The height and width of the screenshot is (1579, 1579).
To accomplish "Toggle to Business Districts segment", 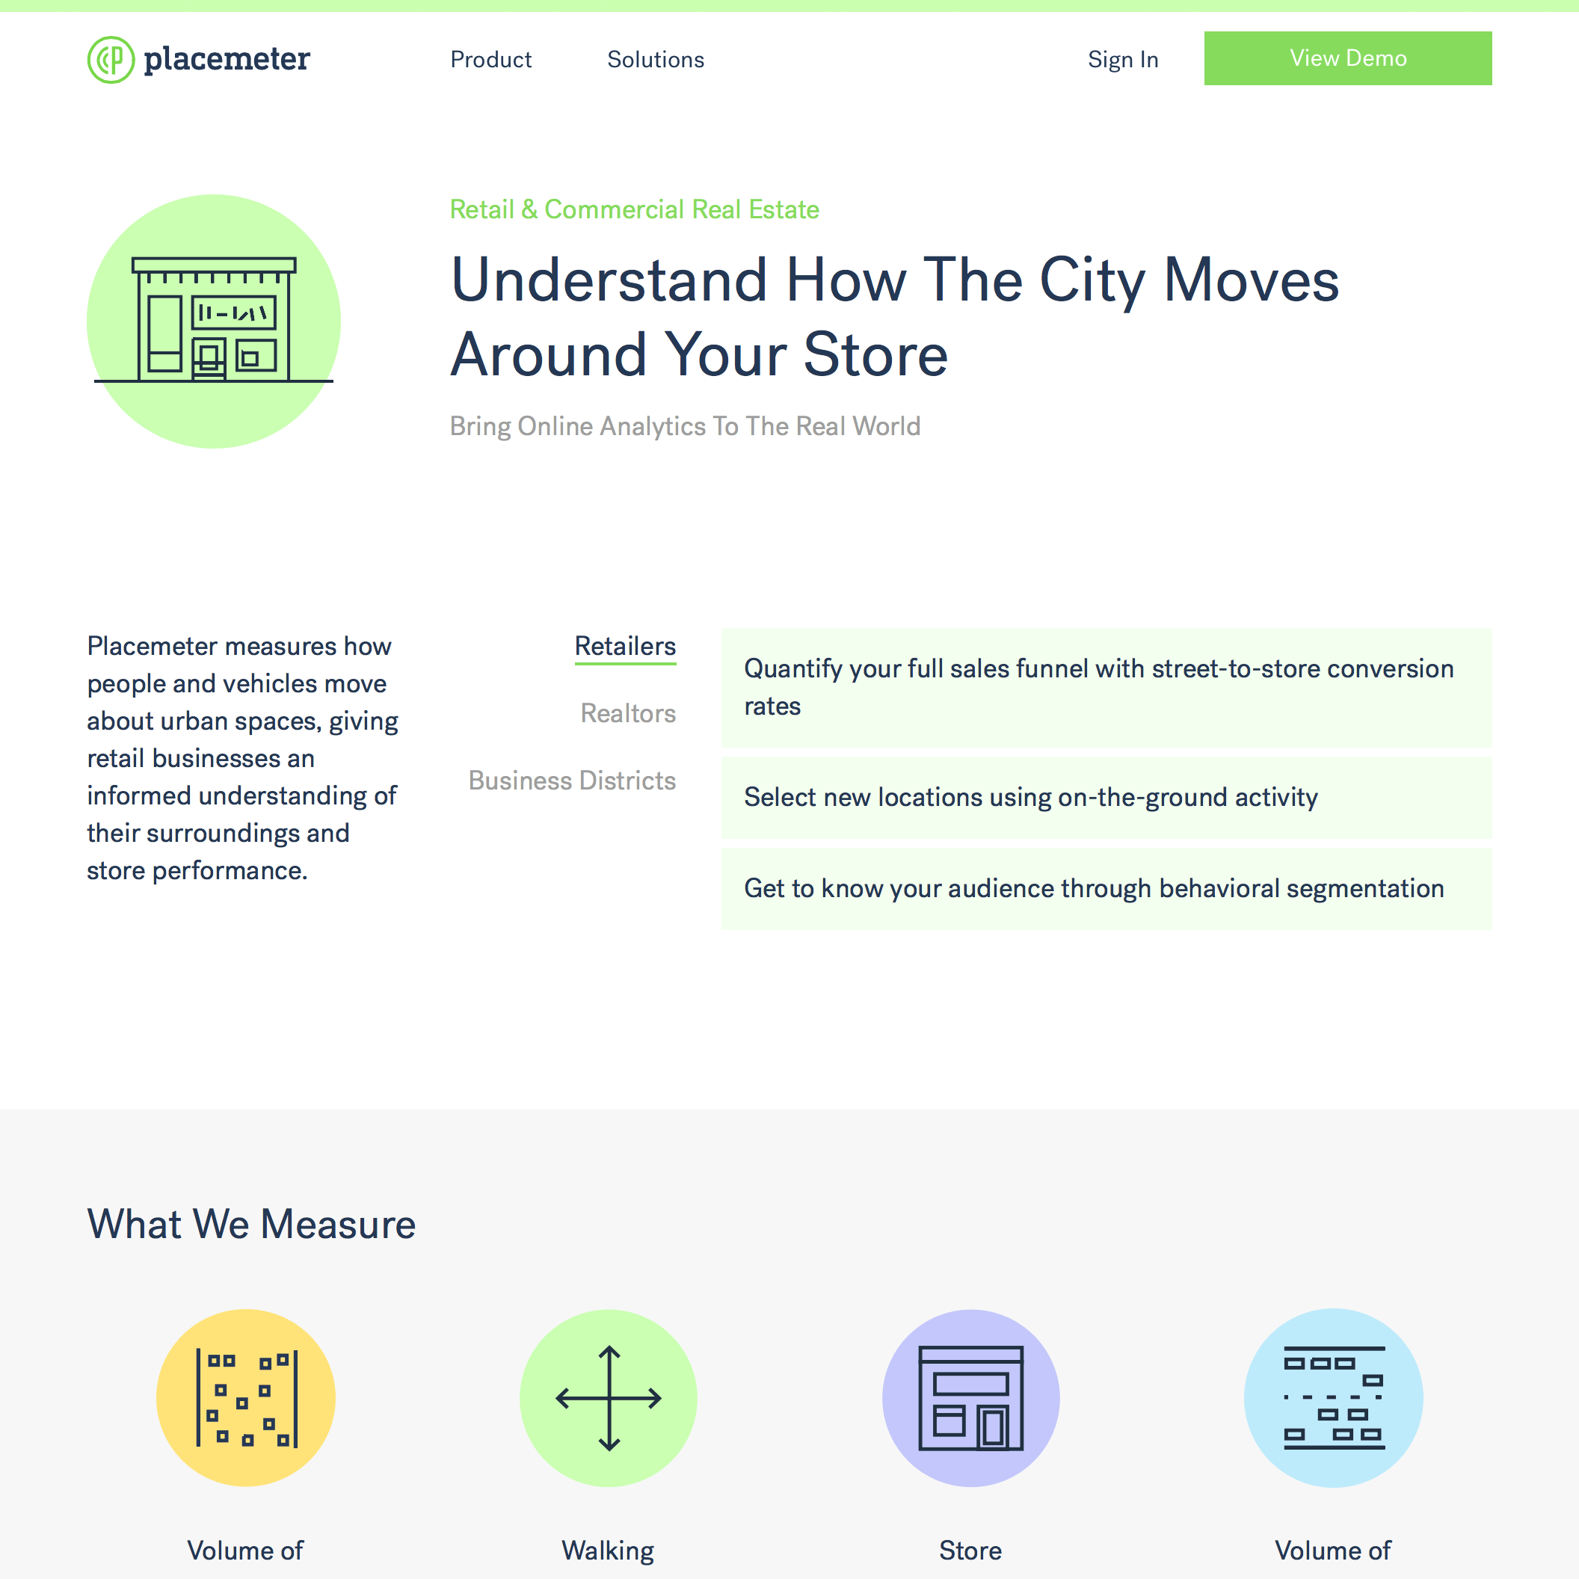I will 571,781.
